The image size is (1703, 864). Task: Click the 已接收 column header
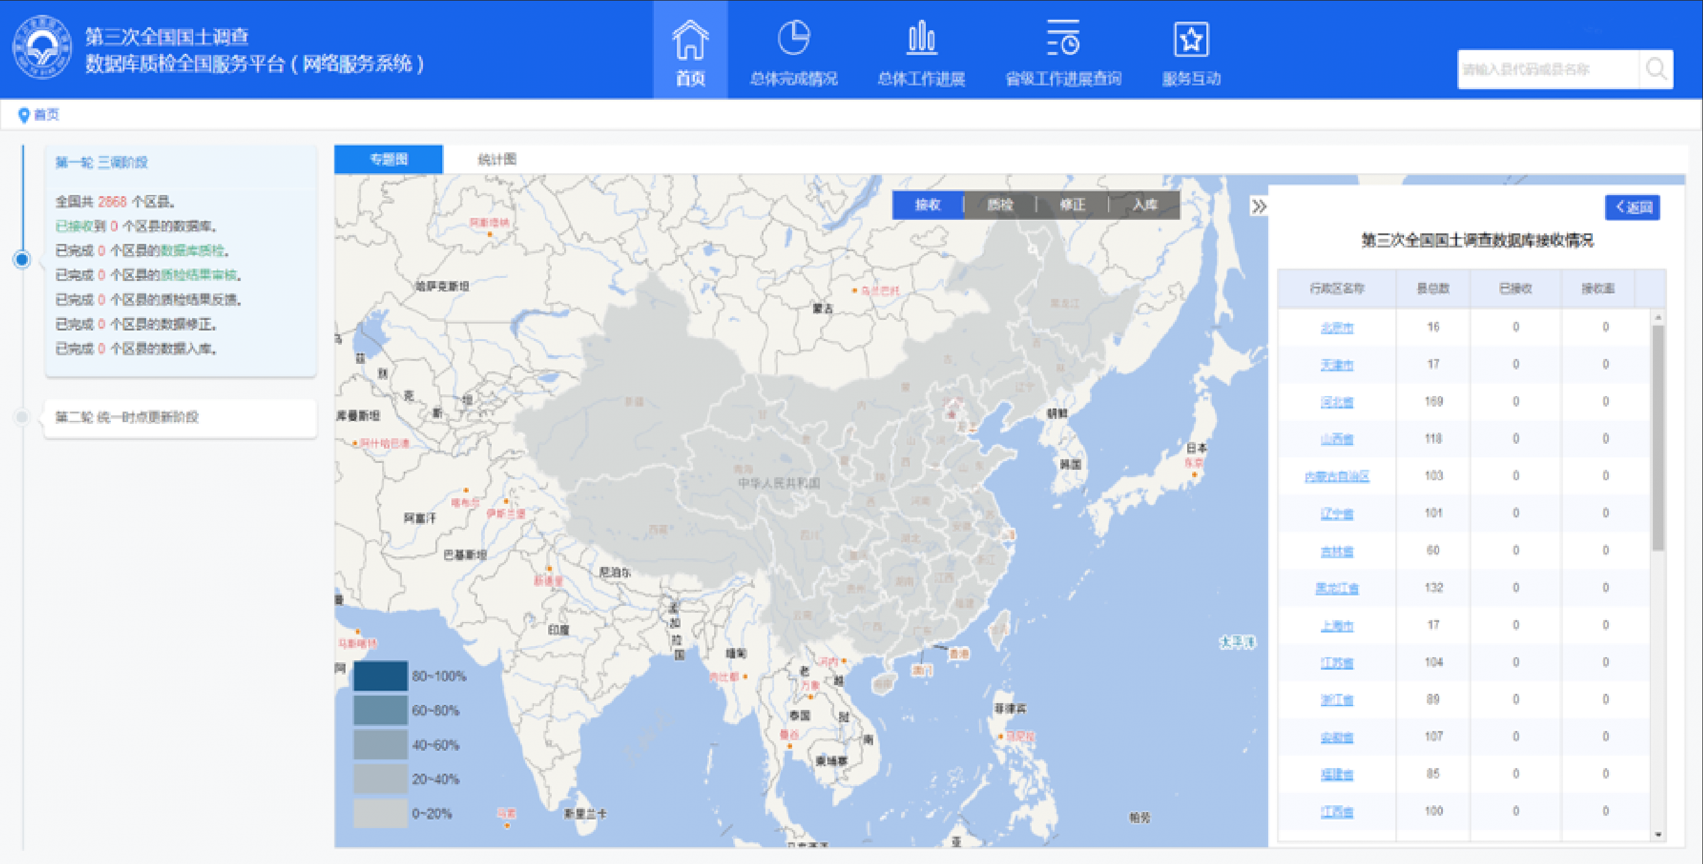tap(1515, 288)
